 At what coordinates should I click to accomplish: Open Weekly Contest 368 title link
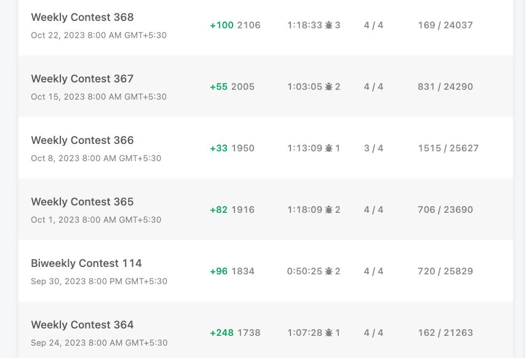(82, 17)
